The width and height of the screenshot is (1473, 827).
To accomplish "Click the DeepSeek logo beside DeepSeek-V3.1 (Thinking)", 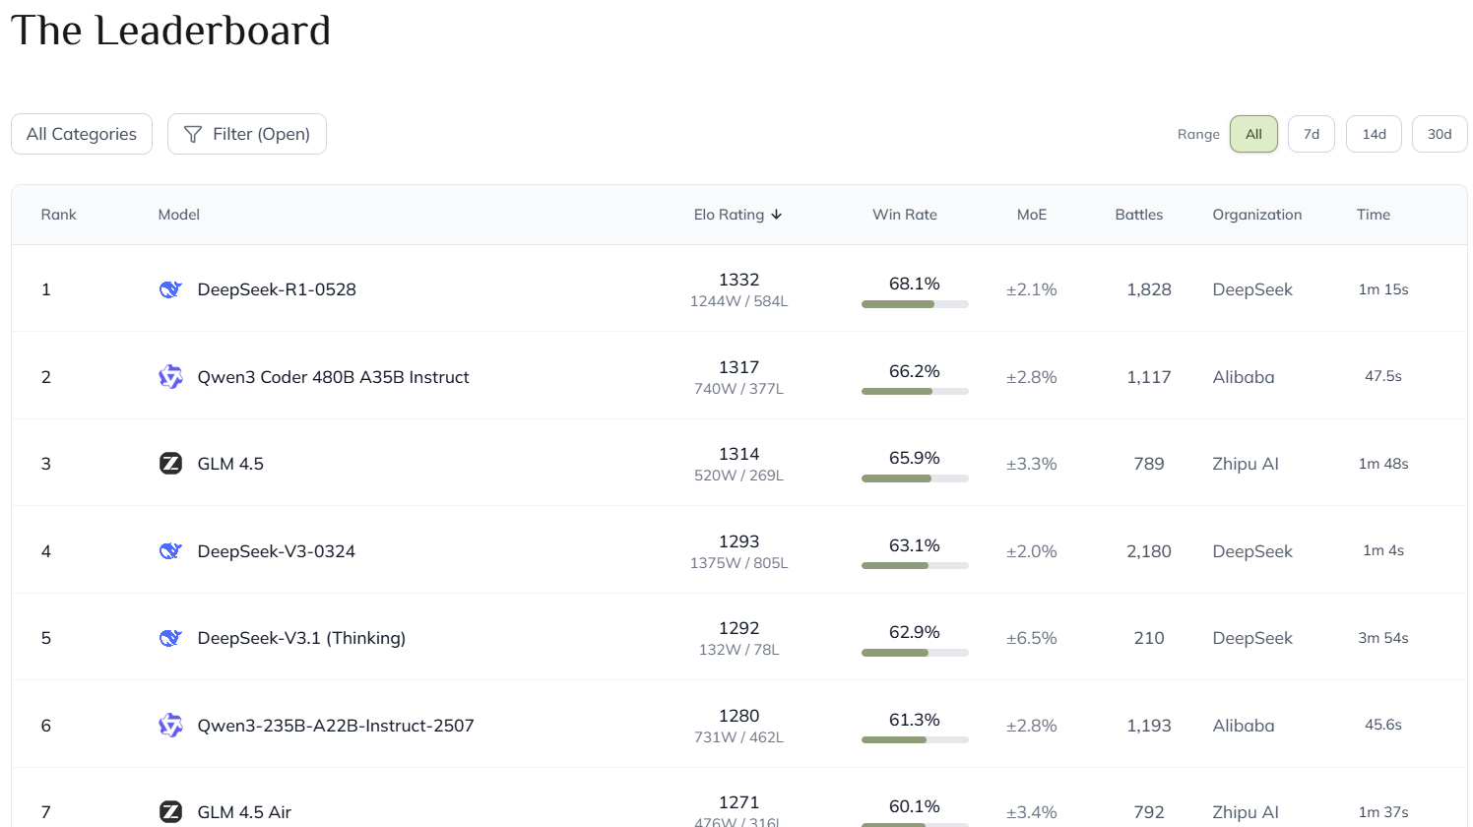I will coord(170,638).
